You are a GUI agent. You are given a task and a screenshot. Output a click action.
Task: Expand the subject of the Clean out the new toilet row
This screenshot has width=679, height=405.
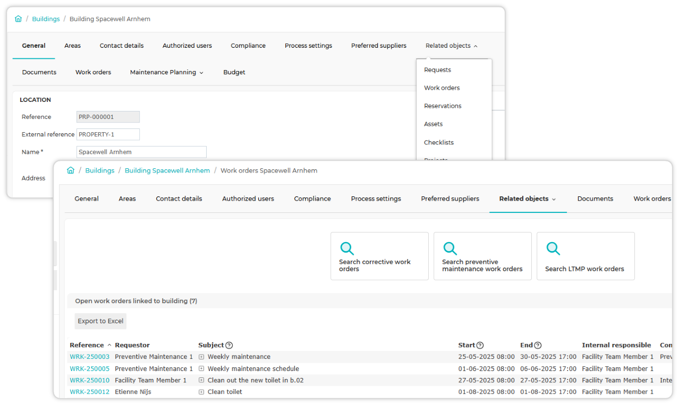pyautogui.click(x=201, y=380)
